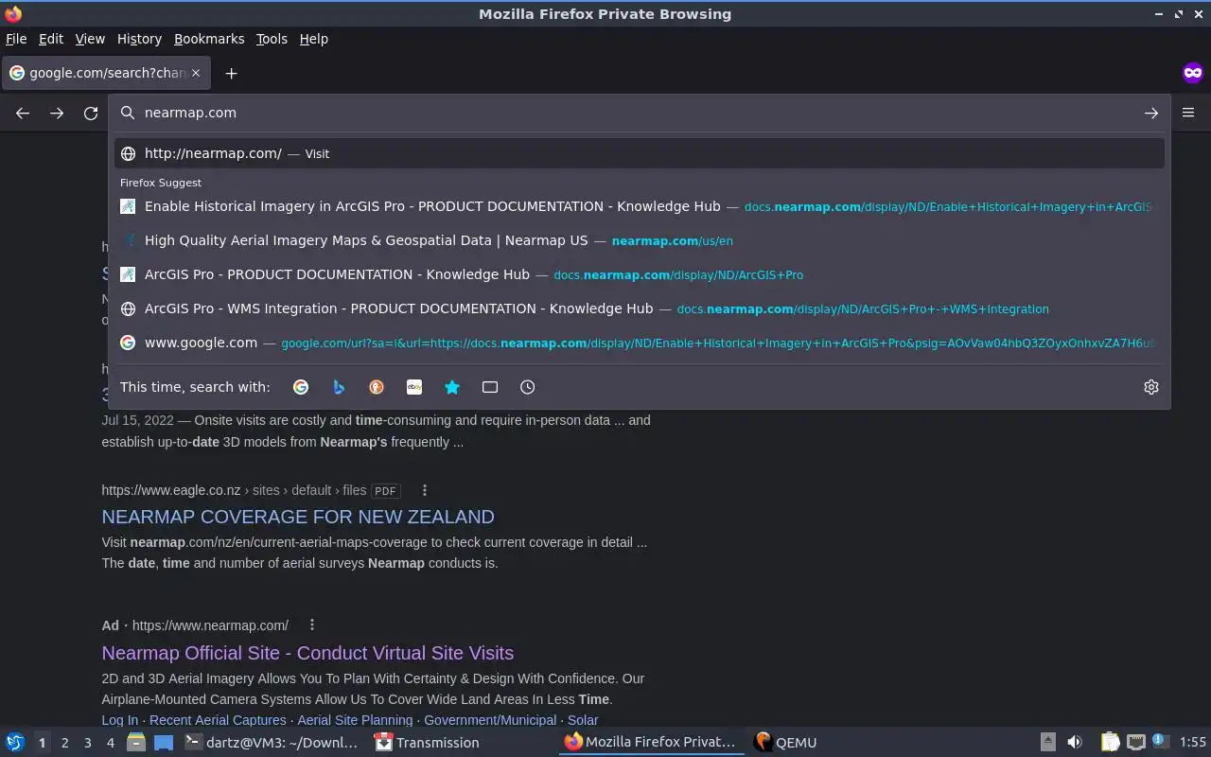This screenshot has width=1211, height=757.
Task: Open the History menu
Action: [139, 39]
